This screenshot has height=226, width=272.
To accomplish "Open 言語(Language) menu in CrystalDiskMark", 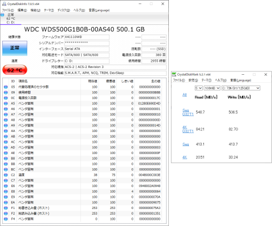I will [x=241, y=80].
